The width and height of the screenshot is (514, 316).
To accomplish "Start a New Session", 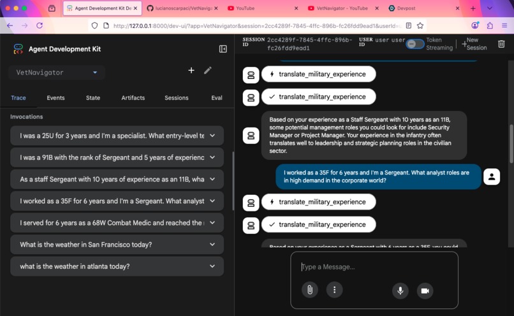I will 474,44.
